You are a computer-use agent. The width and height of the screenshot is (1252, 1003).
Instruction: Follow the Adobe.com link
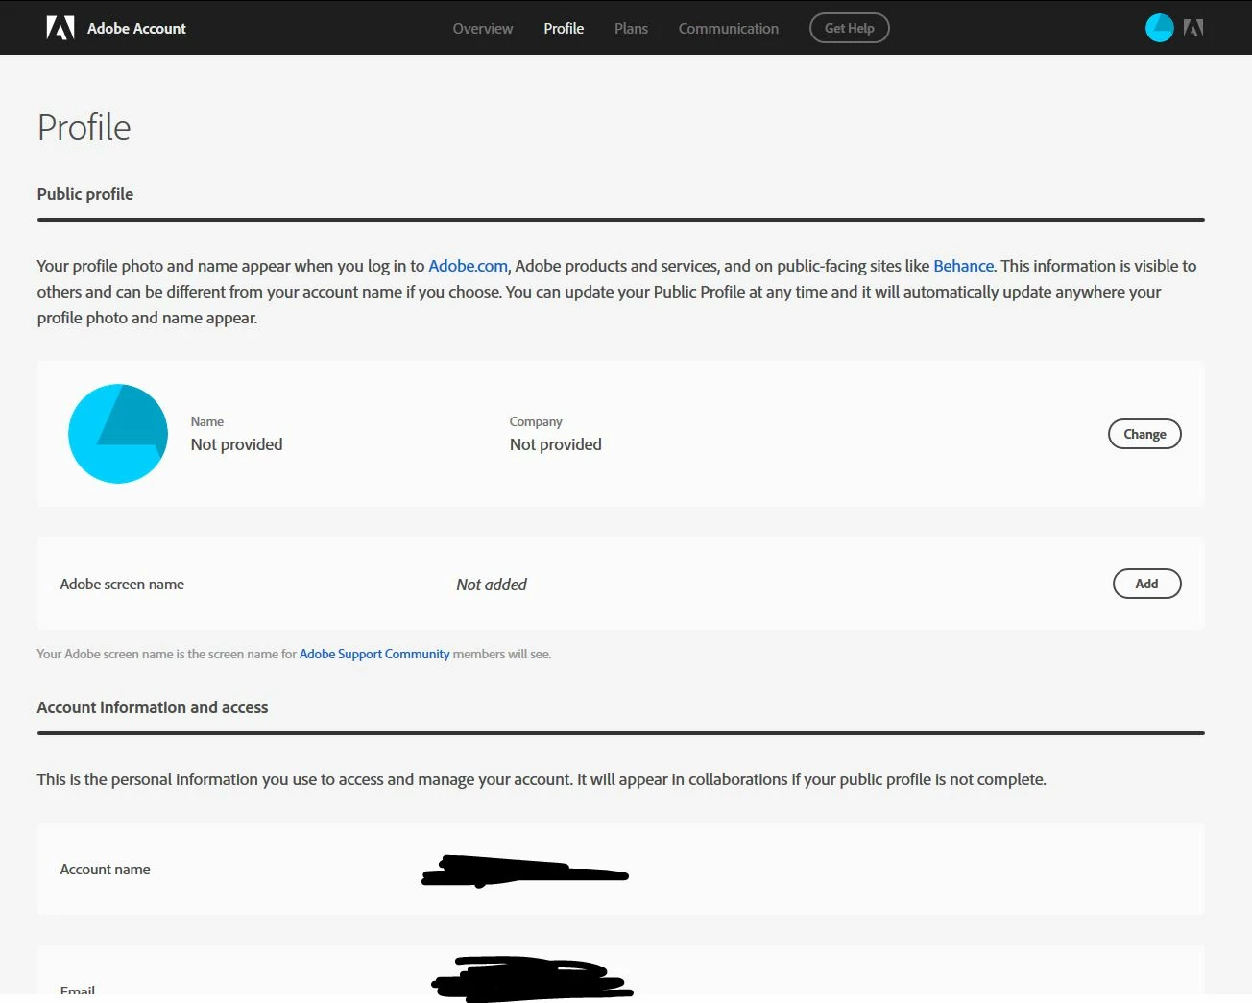[x=468, y=266]
